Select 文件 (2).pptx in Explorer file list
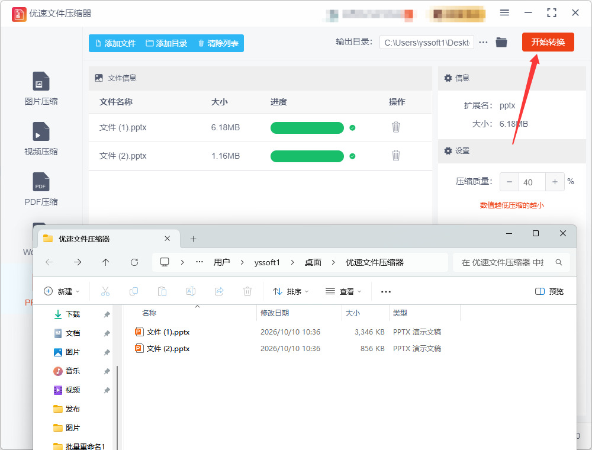The height and width of the screenshot is (450, 592). pos(168,348)
